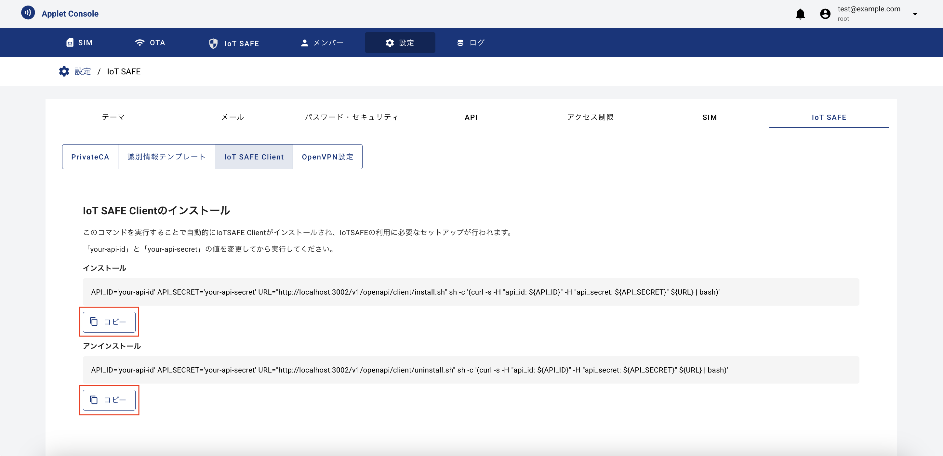Copy the uninstall command
943x456 pixels.
point(109,400)
